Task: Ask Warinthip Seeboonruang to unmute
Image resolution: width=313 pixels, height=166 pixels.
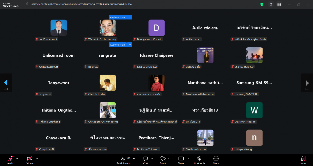Action: point(118,17)
